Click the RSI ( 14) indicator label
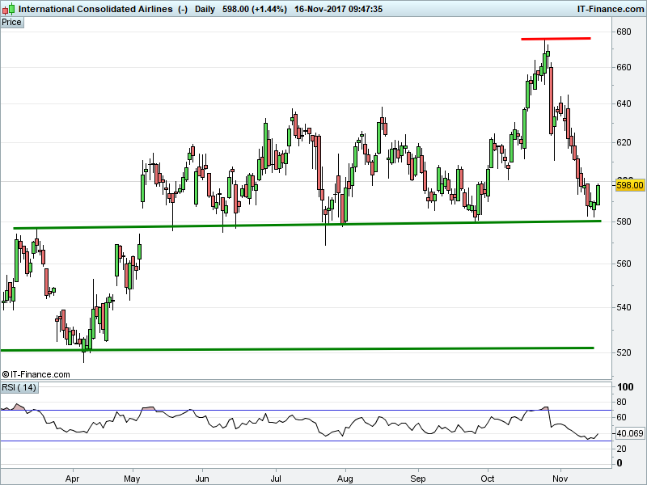647x485 pixels. pos(19,388)
